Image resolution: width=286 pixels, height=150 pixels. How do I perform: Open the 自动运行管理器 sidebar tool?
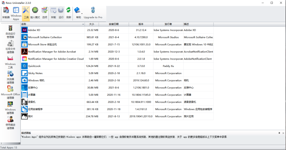[10, 32]
